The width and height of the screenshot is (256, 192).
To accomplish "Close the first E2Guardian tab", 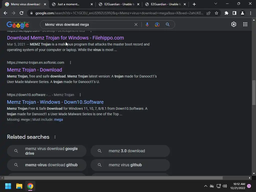I will click(x=138, y=4).
